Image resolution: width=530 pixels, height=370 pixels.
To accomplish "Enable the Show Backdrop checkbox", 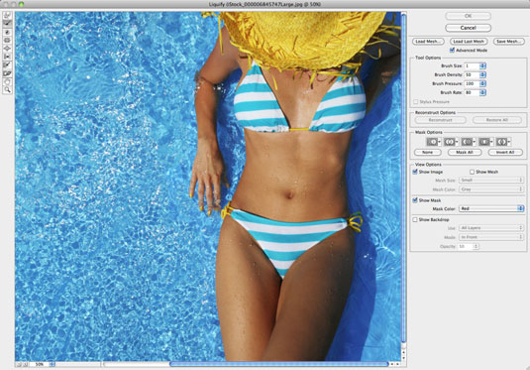I will pyautogui.click(x=415, y=219).
